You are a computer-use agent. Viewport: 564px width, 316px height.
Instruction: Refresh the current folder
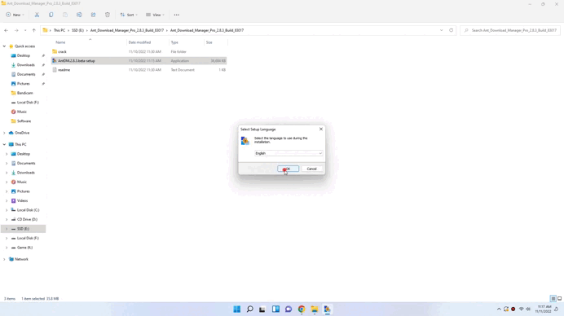click(x=451, y=30)
